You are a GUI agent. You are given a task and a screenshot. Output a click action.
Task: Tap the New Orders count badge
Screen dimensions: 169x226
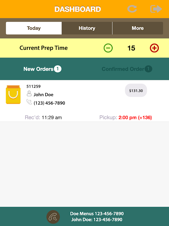(58, 69)
